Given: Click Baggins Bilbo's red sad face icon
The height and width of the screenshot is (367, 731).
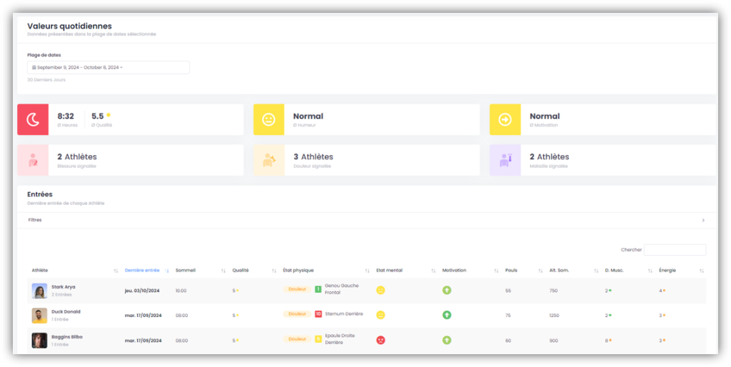Looking at the screenshot, I should pyautogui.click(x=380, y=340).
